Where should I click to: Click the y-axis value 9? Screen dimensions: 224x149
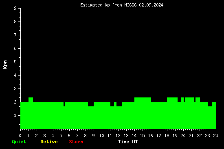point(15,8)
